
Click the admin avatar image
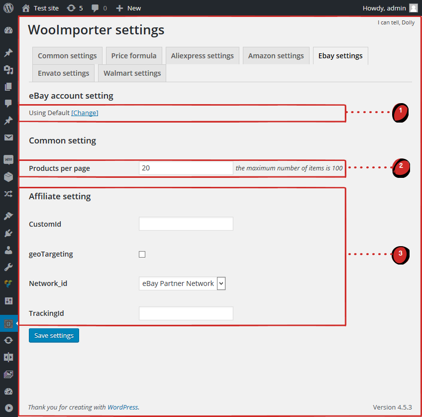[414, 8]
